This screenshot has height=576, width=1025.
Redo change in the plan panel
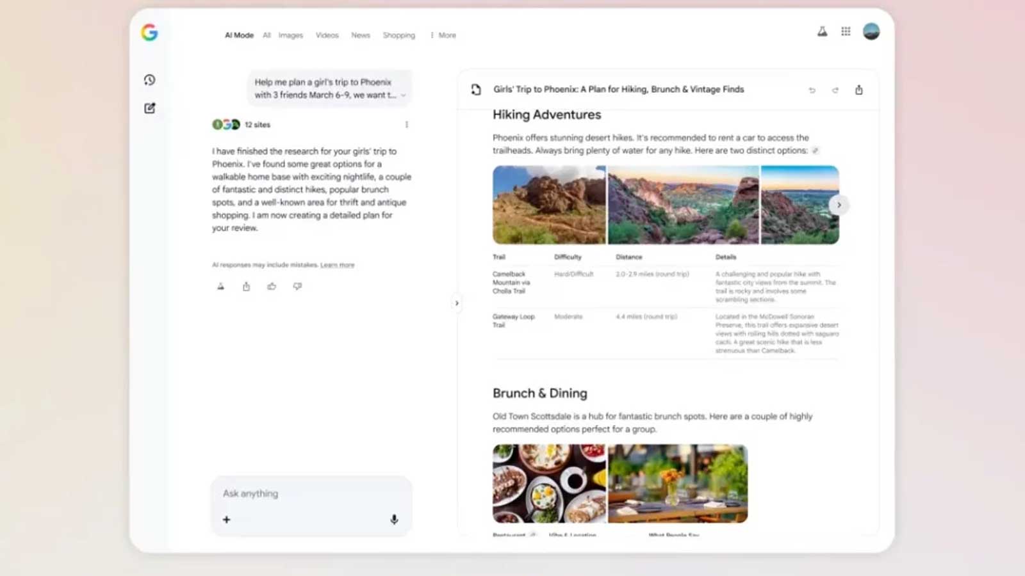pyautogui.click(x=835, y=90)
